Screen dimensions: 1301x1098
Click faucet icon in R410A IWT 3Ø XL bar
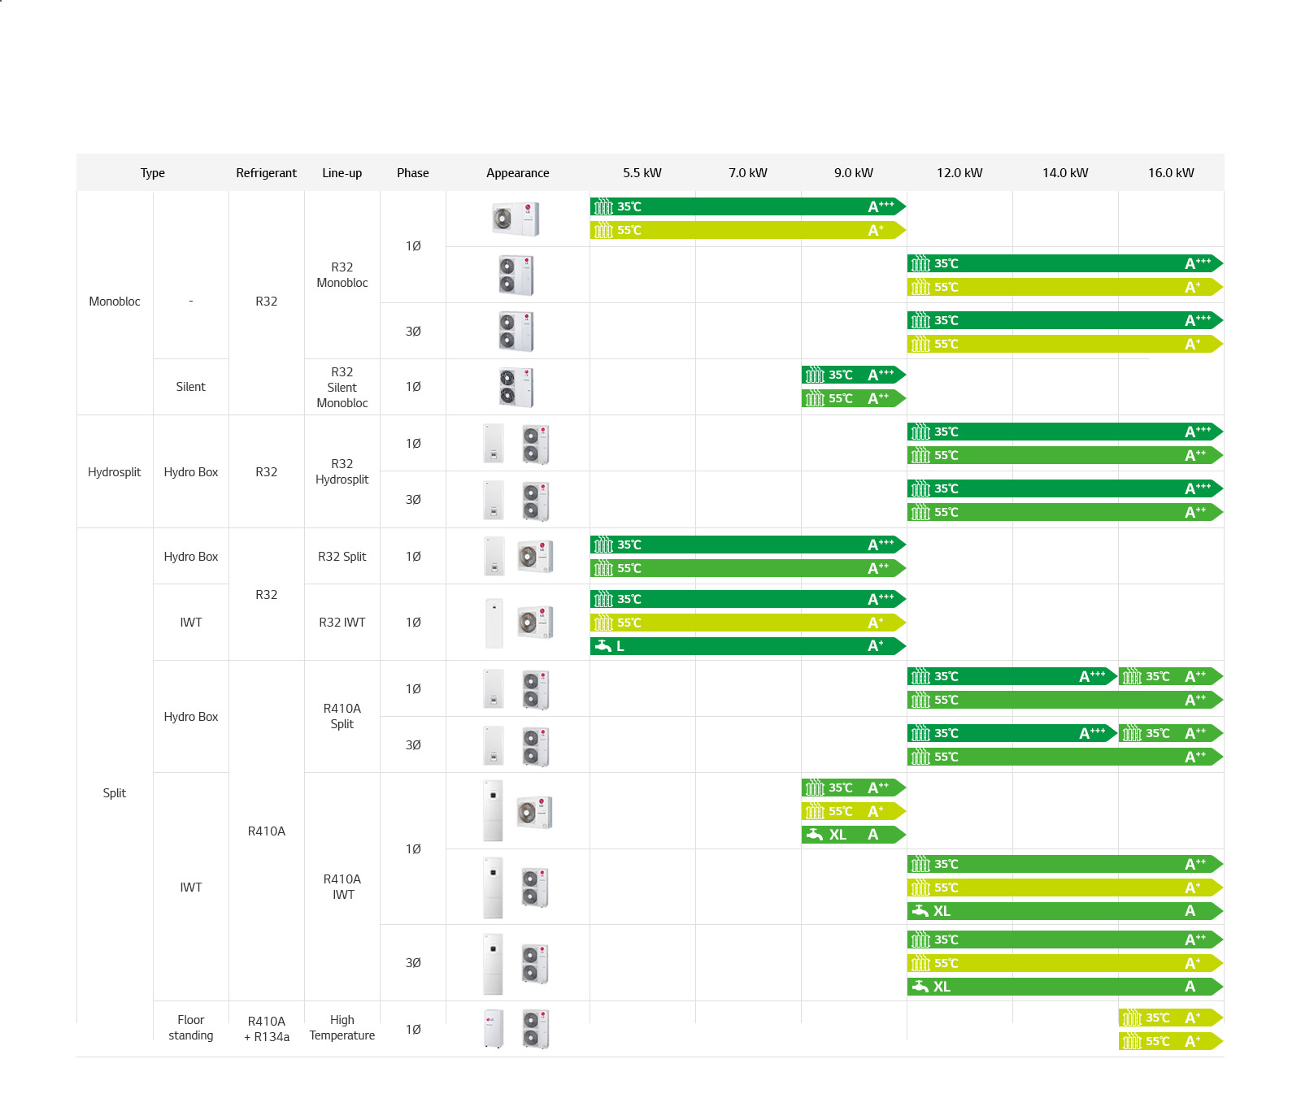click(920, 987)
